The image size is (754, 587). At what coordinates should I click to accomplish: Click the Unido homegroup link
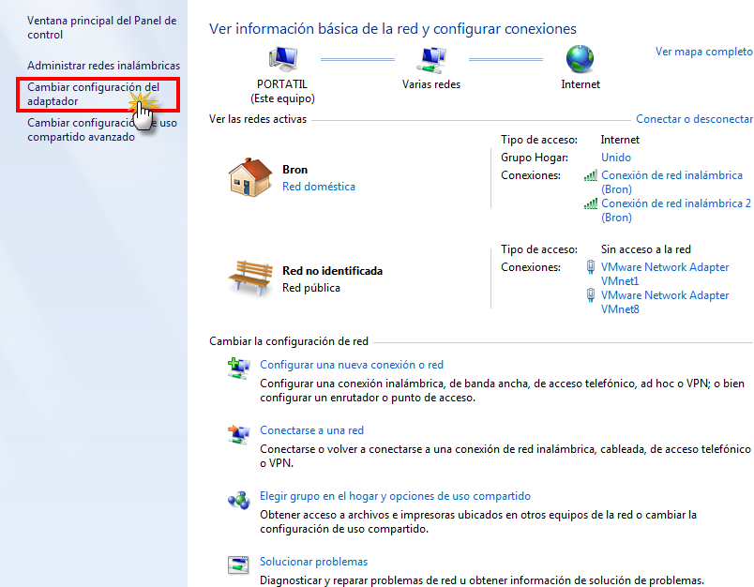[616, 158]
